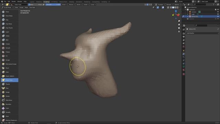Select the Draw Sharp brush
The height and width of the screenshot is (124, 220).
10,16
